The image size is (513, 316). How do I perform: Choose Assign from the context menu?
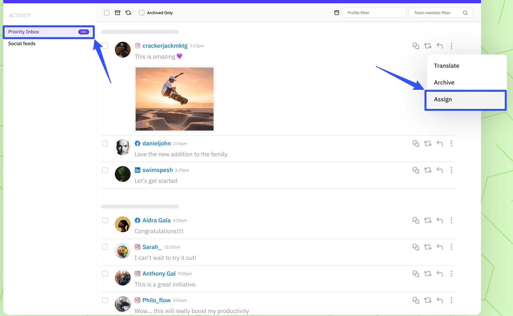click(443, 99)
